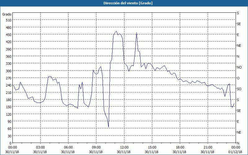Click the "Grado" axis unit label
Viewport: 248px width, 155px height.
click(x=7, y=14)
